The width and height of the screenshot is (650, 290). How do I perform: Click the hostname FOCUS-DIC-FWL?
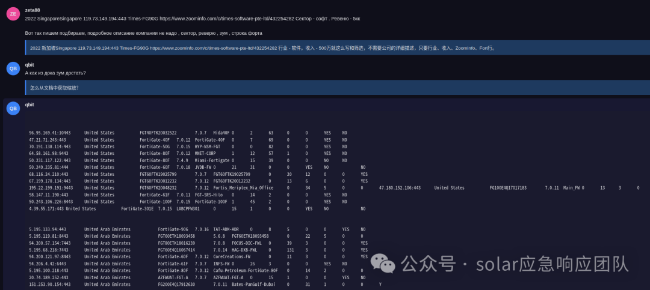(x=246, y=243)
